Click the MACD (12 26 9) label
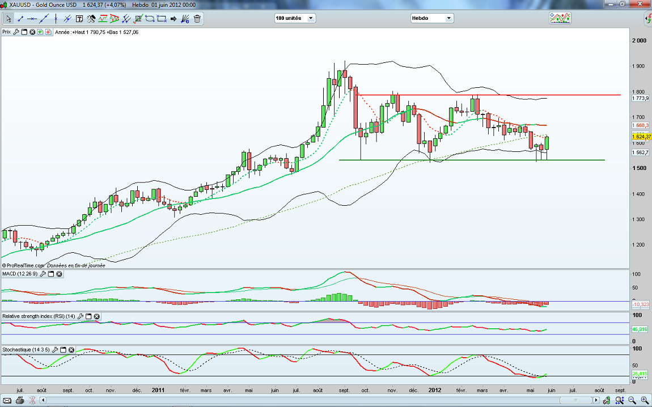Image resolution: width=652 pixels, height=407 pixels. (x=20, y=274)
